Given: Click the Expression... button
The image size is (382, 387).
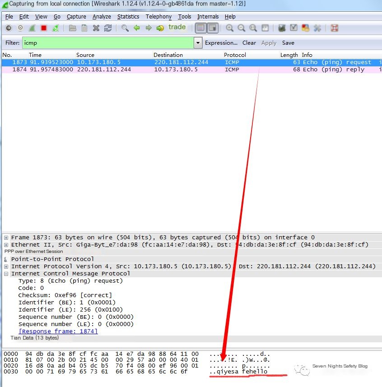Looking at the screenshot, I should point(221,43).
